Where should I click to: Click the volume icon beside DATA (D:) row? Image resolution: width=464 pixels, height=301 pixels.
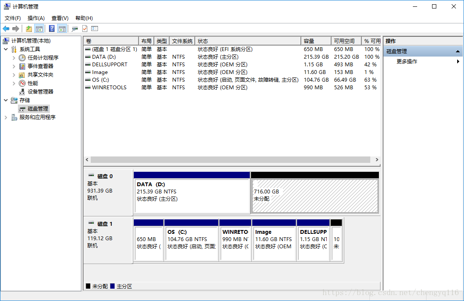click(x=88, y=57)
